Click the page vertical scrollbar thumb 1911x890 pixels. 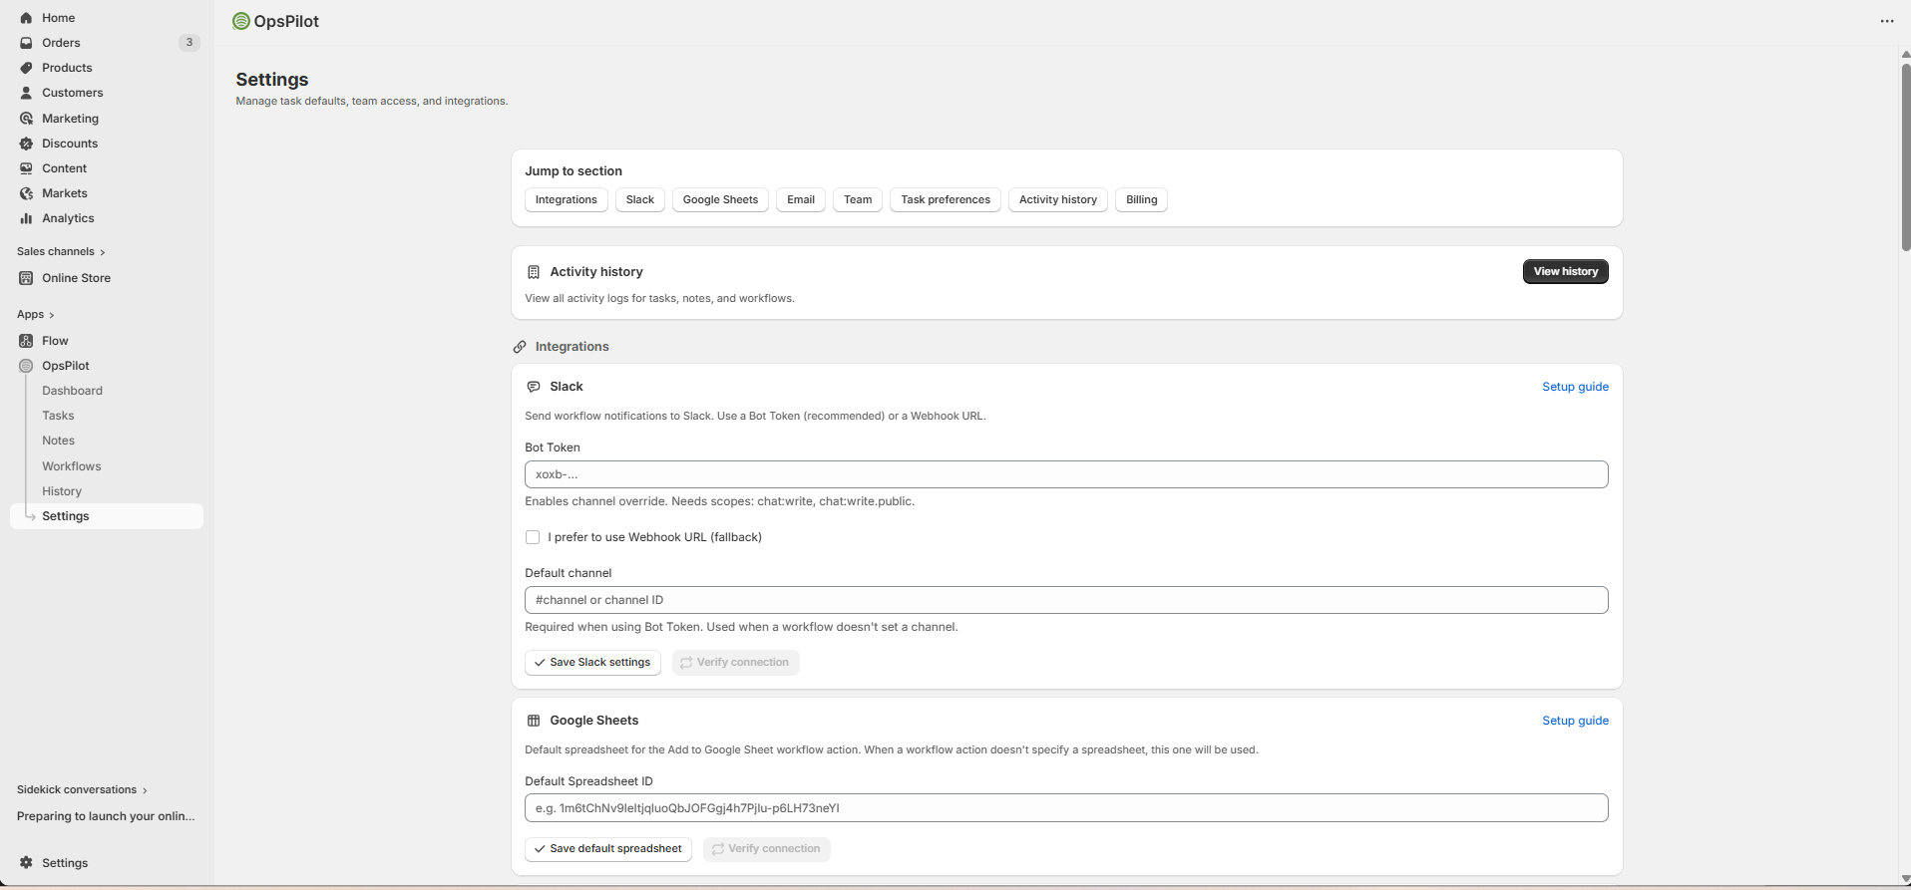pos(1905,156)
